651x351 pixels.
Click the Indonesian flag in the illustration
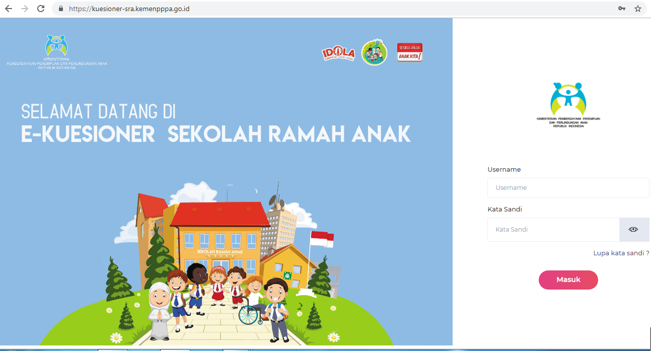click(x=322, y=239)
